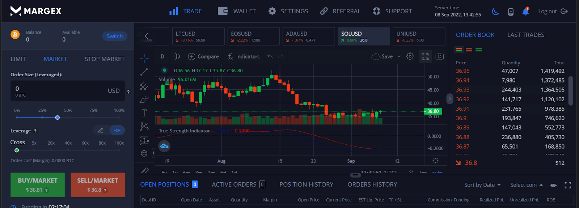Viewport: 579px width, 208px height.
Task: Expand the Save layout dropdown arrow
Action: [x=399, y=56]
